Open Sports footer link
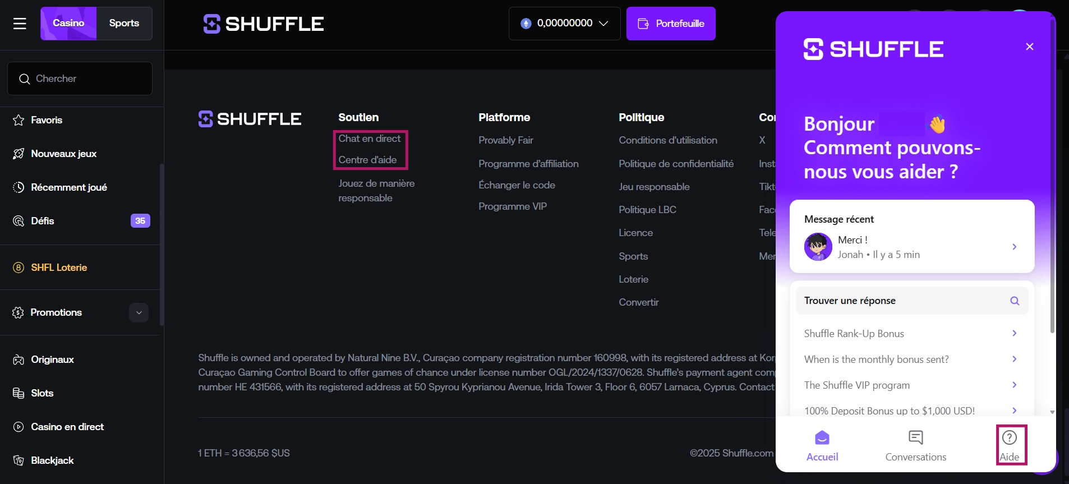This screenshot has width=1069, height=484. point(633,256)
